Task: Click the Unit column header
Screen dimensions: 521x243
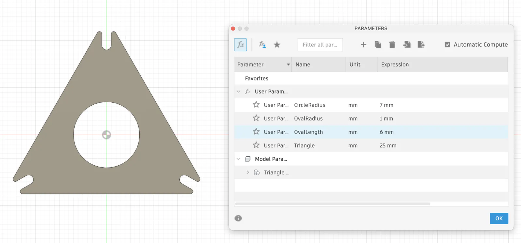Action: point(361,65)
